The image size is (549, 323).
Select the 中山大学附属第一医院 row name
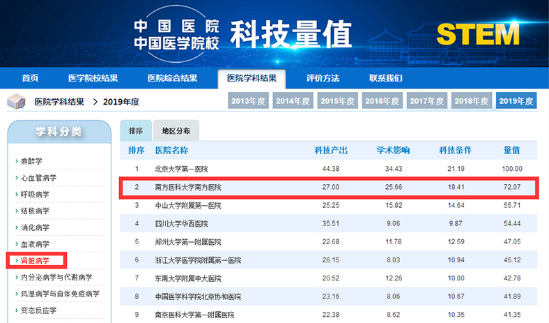coord(188,206)
